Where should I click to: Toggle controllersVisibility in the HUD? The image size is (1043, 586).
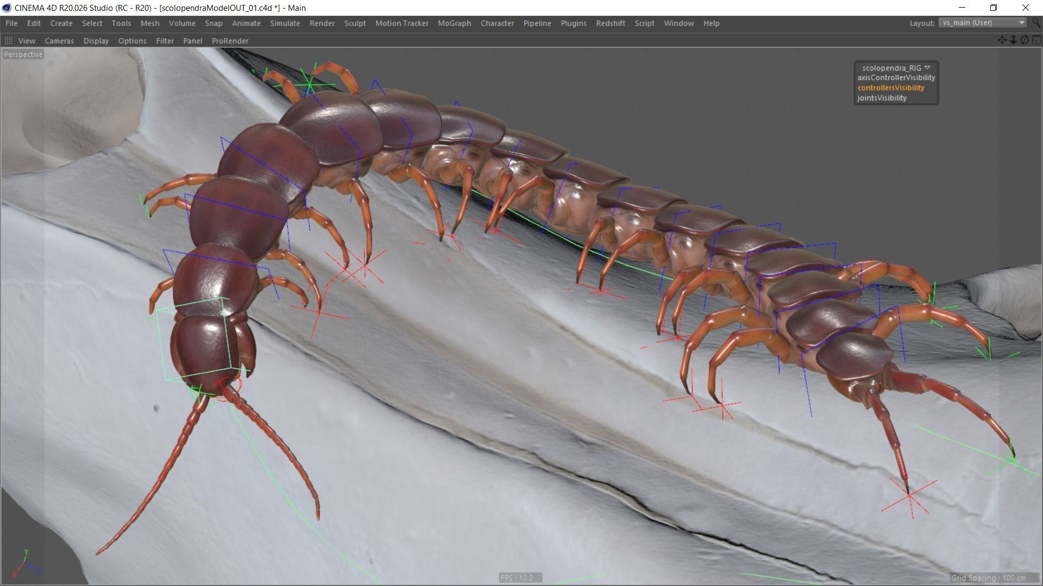coord(890,88)
